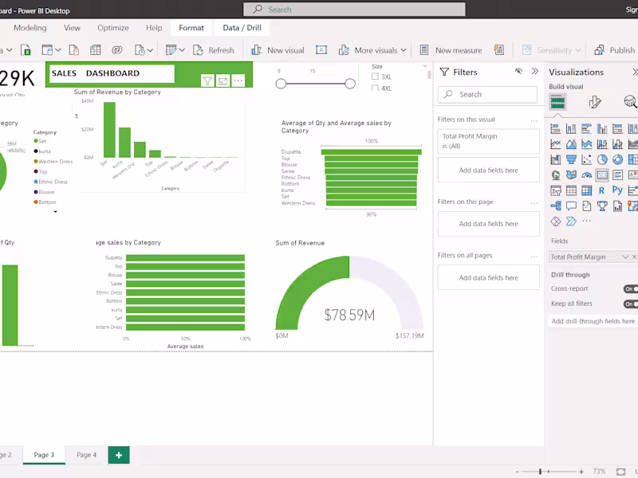Open the Filters panel search box
This screenshot has height=478, width=638.
click(487, 94)
